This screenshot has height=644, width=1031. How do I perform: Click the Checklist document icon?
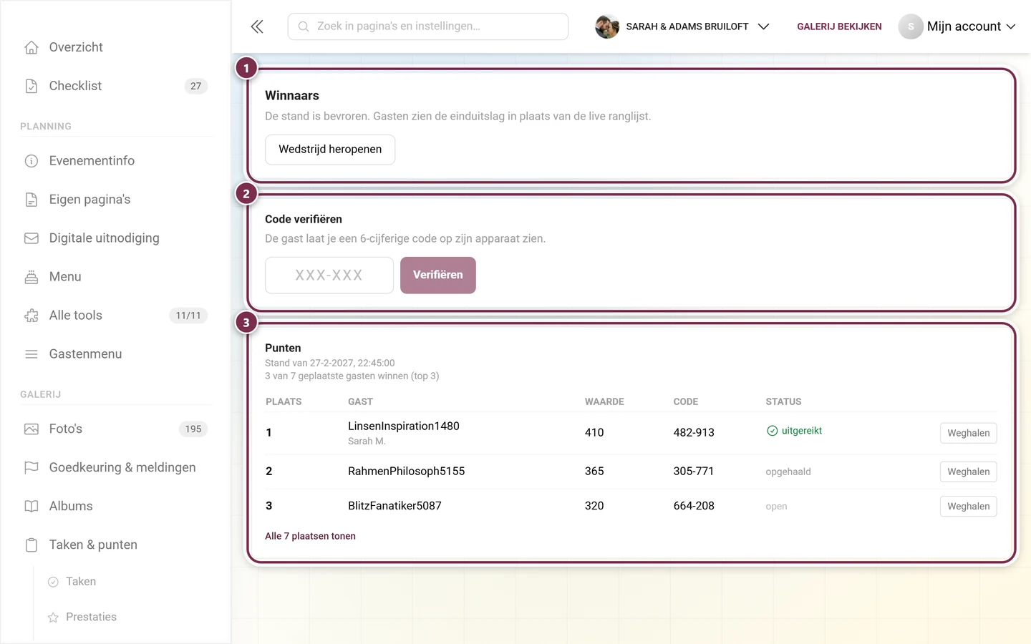tap(32, 86)
